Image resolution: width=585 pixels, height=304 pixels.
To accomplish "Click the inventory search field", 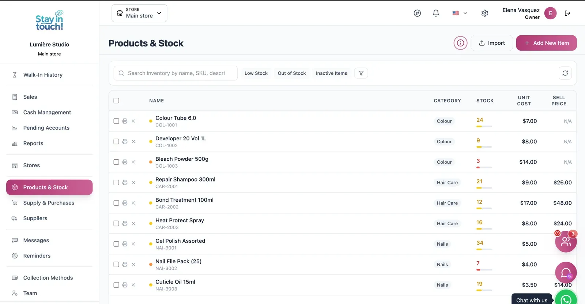I will (175, 73).
